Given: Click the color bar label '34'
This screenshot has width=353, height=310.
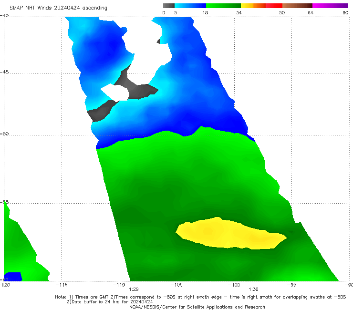Looking at the screenshot, I should point(239,12).
